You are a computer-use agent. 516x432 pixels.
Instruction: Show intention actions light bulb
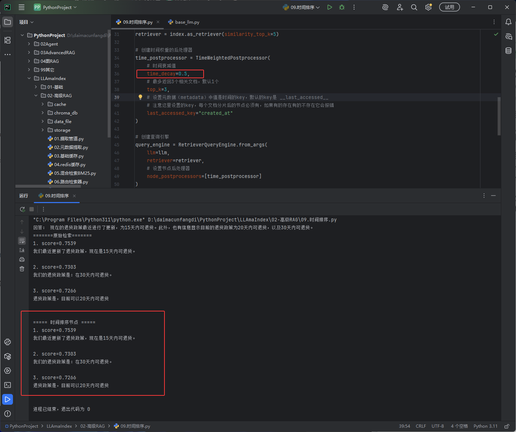pos(140,97)
